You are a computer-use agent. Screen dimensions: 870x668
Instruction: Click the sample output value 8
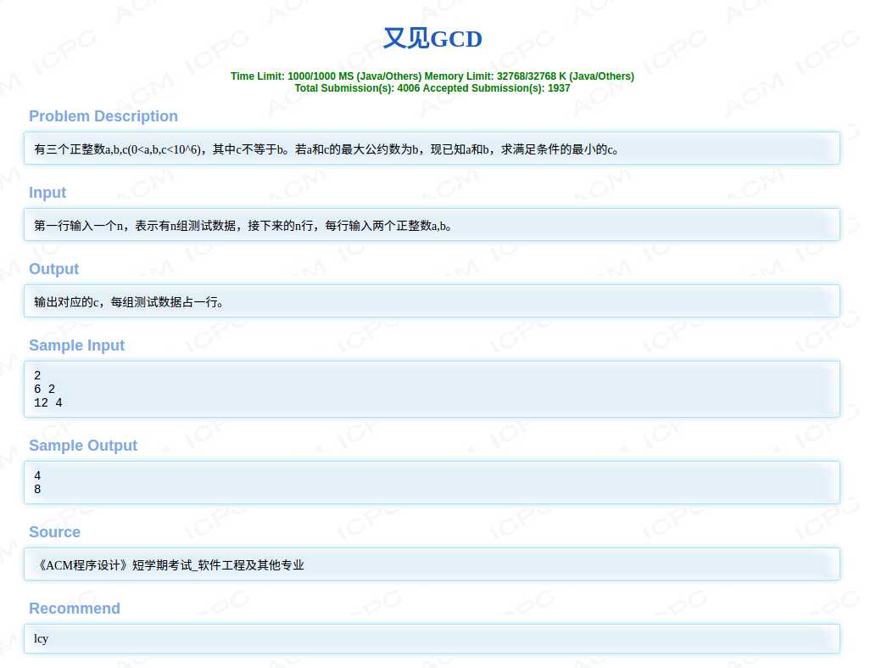click(x=37, y=490)
